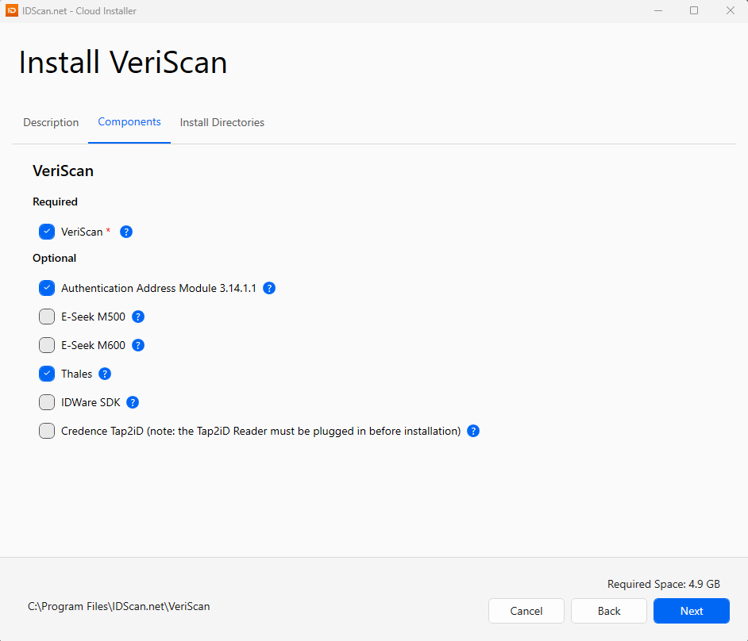The image size is (748, 641).
Task: View help for E-Seek M500 component
Action: click(x=137, y=317)
